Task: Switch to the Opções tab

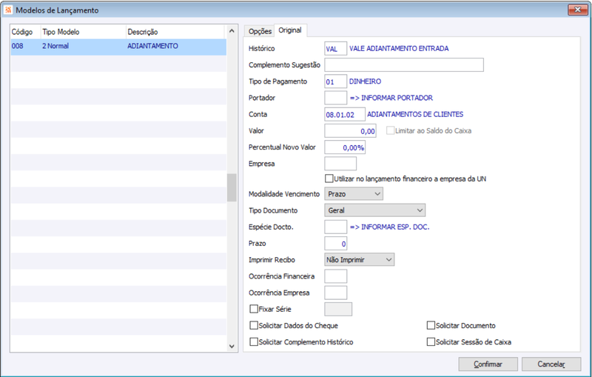Action: pos(260,31)
